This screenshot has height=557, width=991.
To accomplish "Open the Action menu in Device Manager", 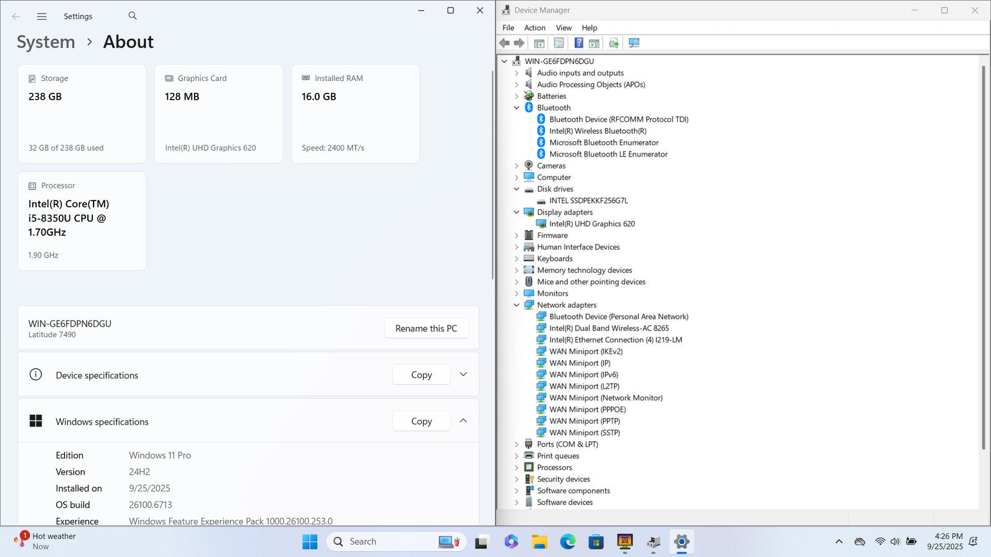I will coord(535,28).
